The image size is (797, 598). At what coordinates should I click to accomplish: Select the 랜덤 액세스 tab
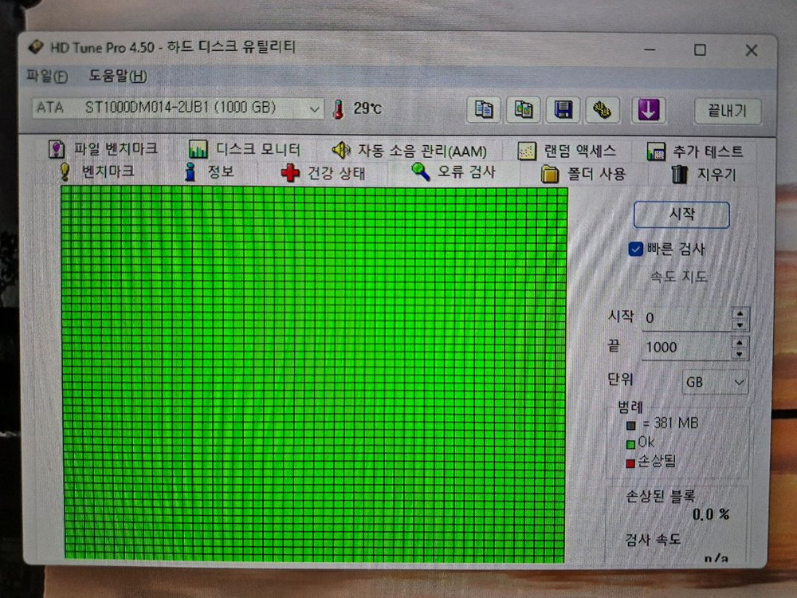pos(567,151)
